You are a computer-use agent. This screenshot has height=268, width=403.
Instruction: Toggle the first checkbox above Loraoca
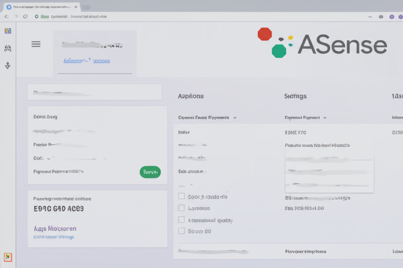click(181, 196)
